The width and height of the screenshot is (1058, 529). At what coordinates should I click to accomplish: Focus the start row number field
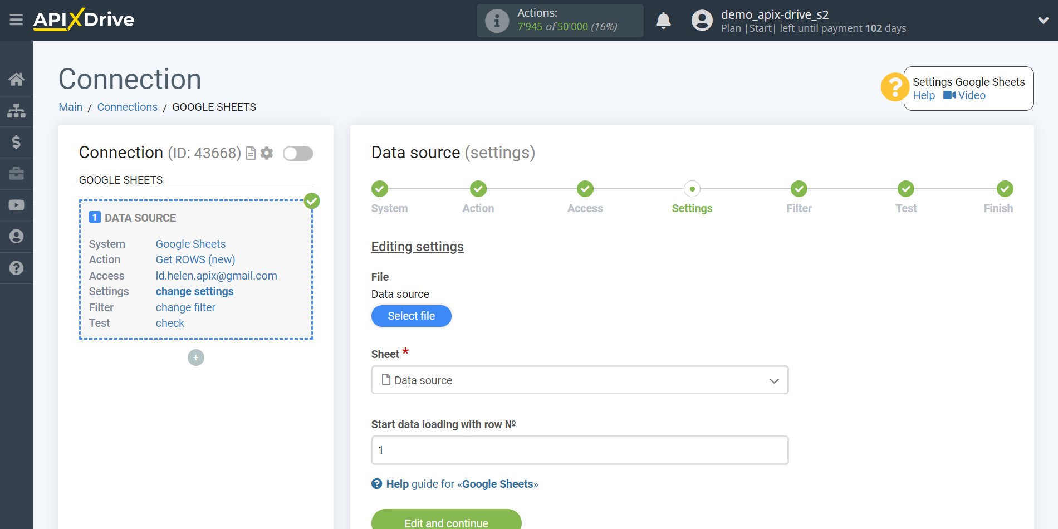pyautogui.click(x=580, y=450)
